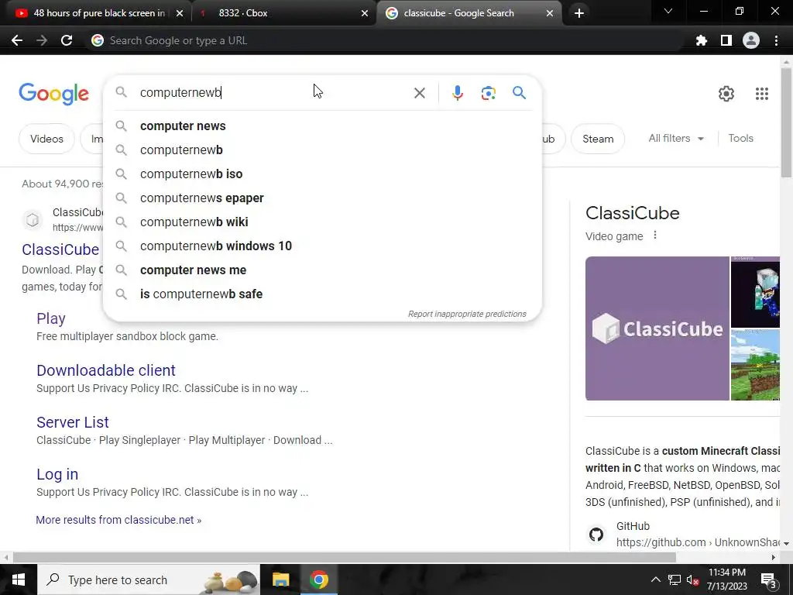
Task: Click the Google search text field
Action: 273,93
